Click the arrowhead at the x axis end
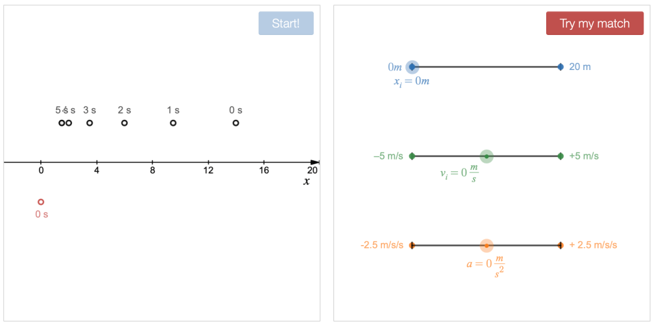Image resolution: width=663 pixels, height=330 pixels. (315, 162)
